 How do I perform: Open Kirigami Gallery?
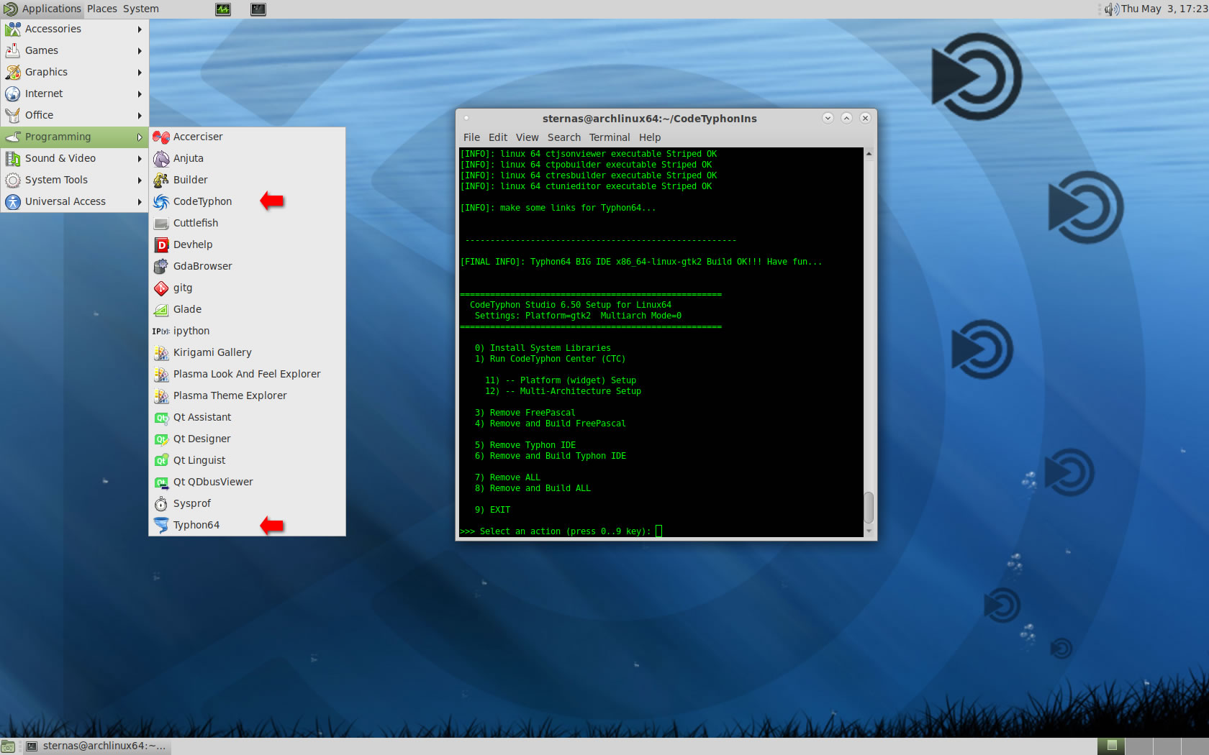tap(247, 352)
